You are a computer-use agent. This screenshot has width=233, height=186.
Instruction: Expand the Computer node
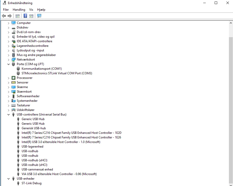(x=8, y=23)
